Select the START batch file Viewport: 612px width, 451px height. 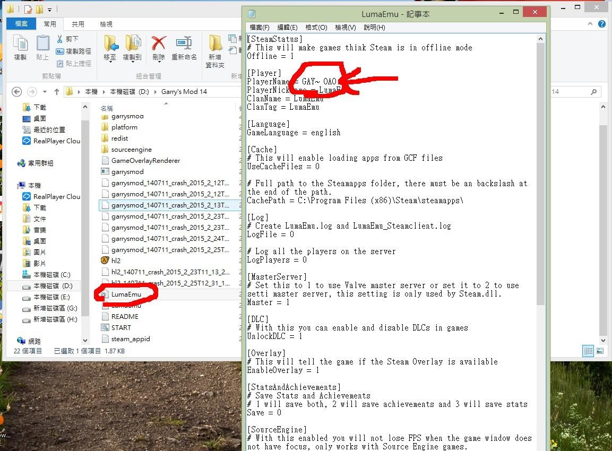116,328
